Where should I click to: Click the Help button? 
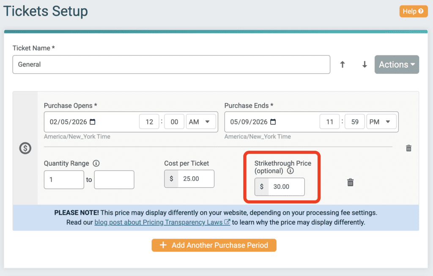412,11
